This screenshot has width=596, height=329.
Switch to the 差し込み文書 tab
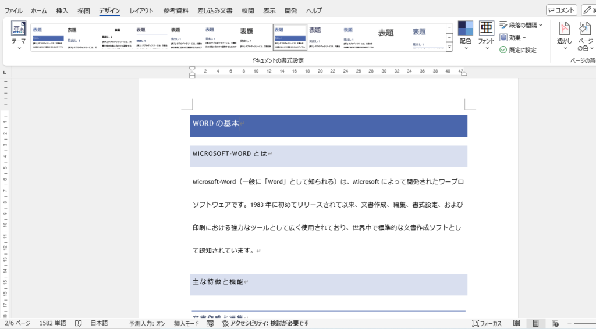click(x=215, y=10)
